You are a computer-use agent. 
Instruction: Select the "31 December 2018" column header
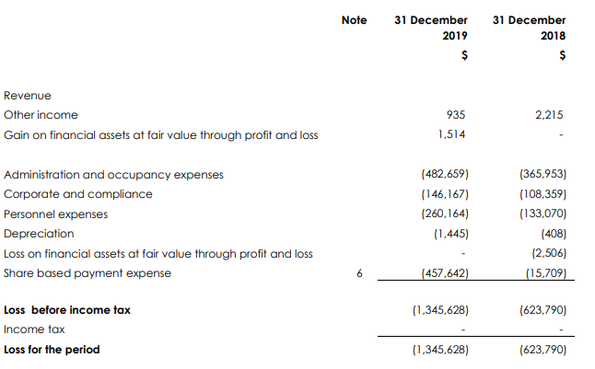[x=530, y=28]
